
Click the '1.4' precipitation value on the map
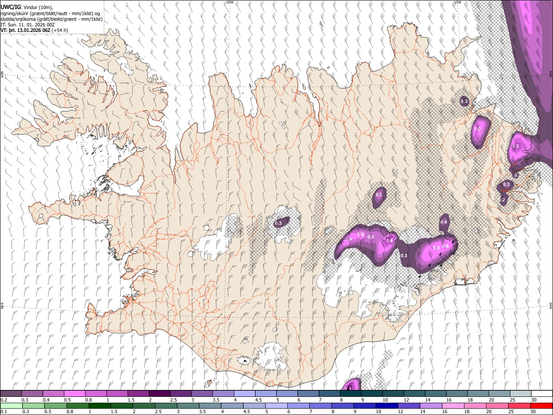pyautogui.click(x=390, y=240)
